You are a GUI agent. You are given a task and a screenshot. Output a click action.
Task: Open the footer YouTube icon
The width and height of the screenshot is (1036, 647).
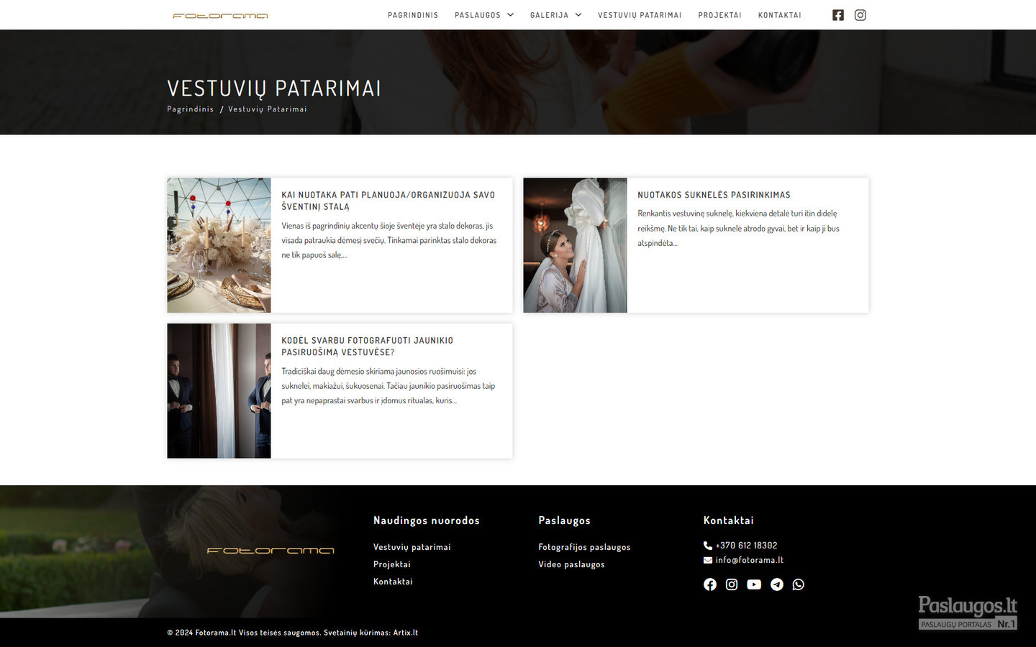[x=754, y=584]
